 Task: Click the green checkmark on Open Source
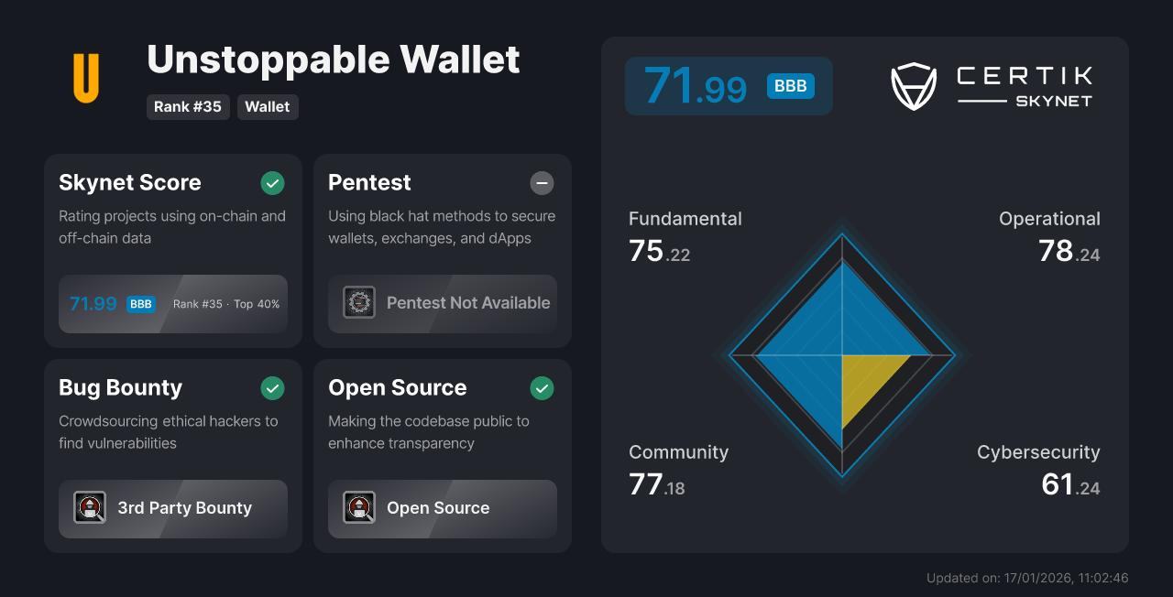click(x=542, y=388)
